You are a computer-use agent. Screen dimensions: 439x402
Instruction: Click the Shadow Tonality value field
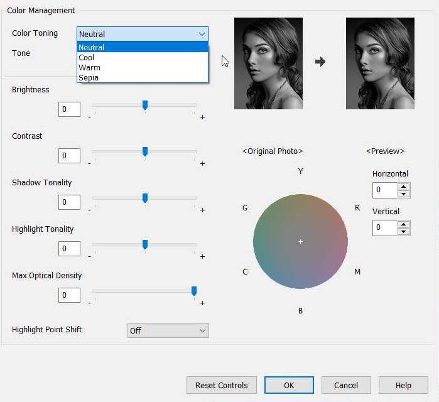70,202
